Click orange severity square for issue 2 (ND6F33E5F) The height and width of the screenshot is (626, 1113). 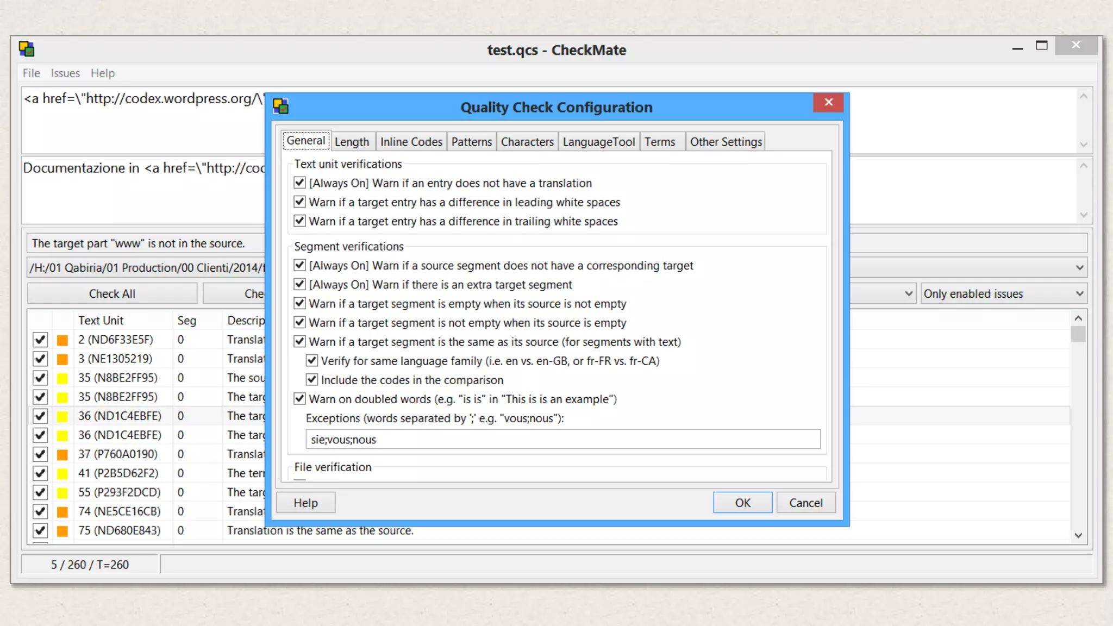tap(62, 340)
